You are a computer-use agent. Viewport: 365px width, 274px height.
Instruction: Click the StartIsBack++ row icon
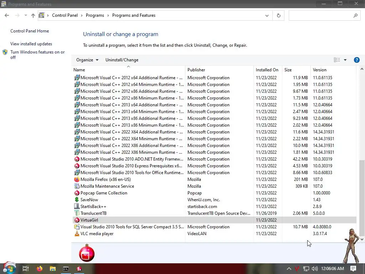(77, 207)
